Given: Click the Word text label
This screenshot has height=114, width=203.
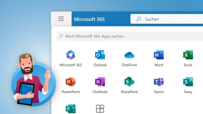Looking at the screenshot, I should [159, 65].
